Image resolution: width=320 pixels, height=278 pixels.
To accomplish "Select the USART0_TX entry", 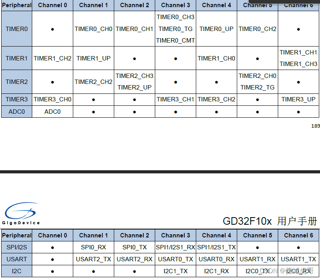I will tap(175, 259).
